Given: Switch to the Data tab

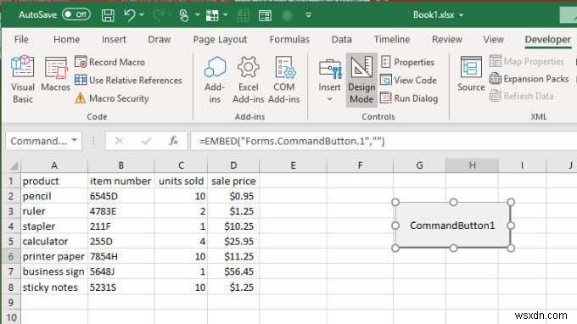Looking at the screenshot, I should [x=341, y=39].
